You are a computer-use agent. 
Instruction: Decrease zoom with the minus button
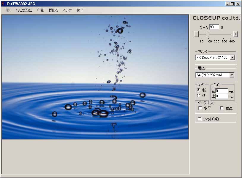point(196,34)
